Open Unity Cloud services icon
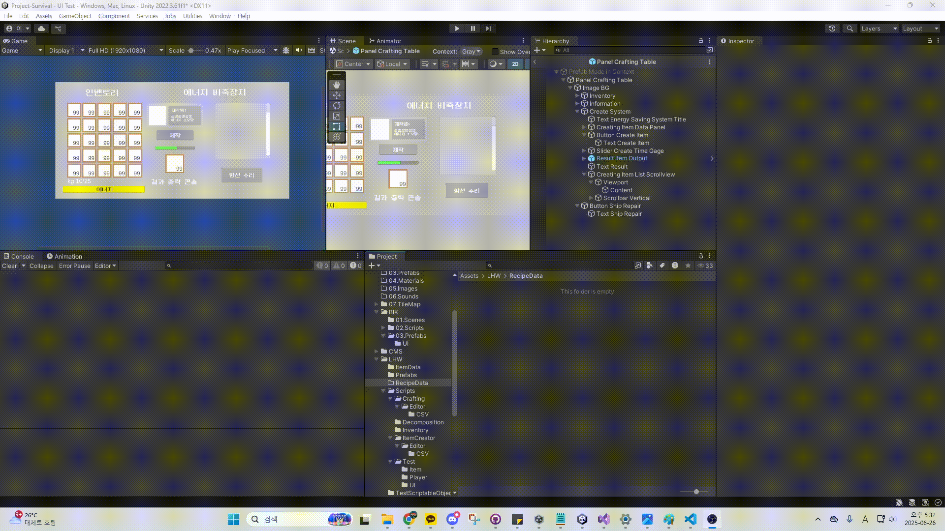This screenshot has height=531, width=945. pyautogui.click(x=41, y=29)
